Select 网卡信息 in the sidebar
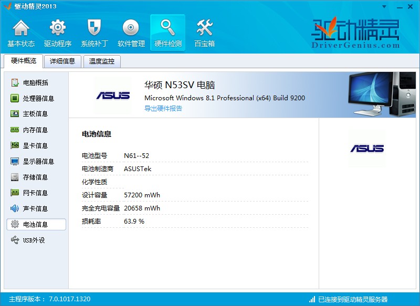420x306 pixels. [36, 193]
